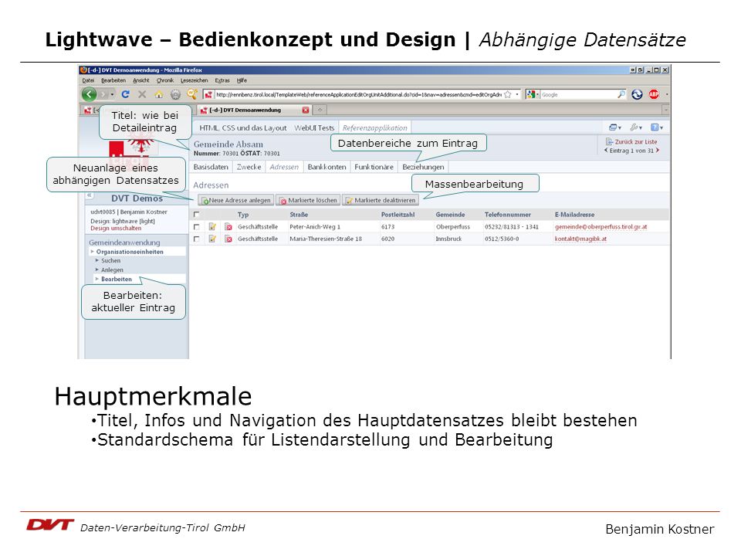741x556 pixels.
Task: Select Bearbeiten in the sidebar tree
Action: (117, 279)
